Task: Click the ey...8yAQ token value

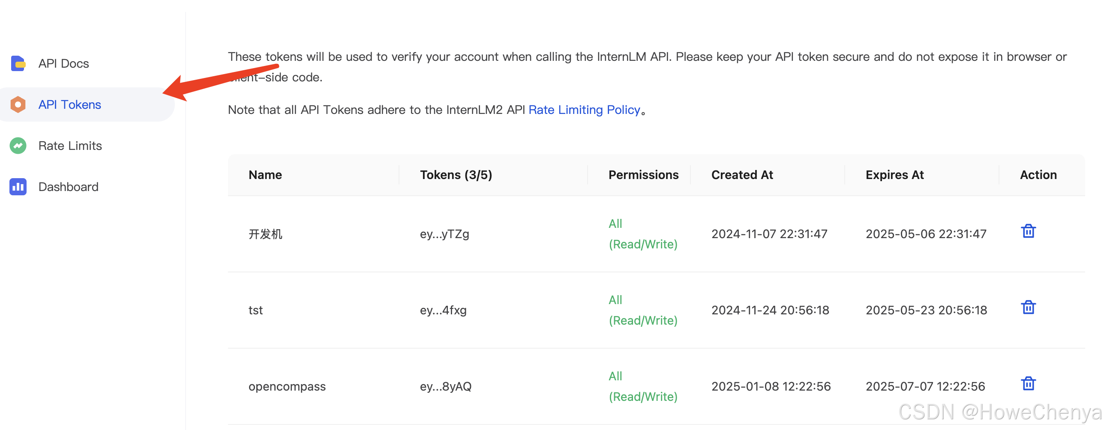Action: (x=446, y=386)
